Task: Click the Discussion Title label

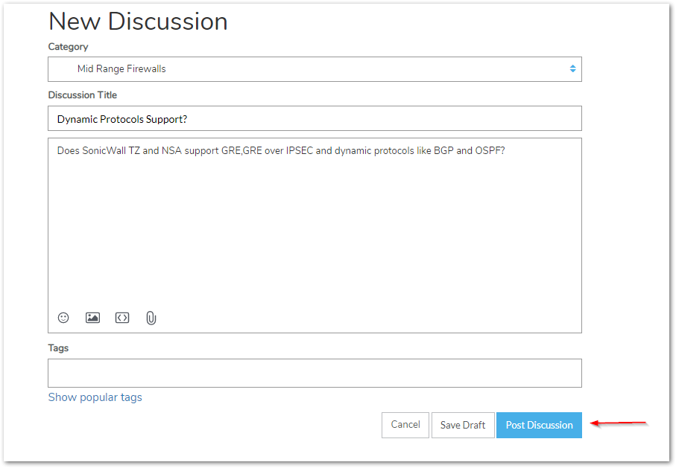Action: coord(82,94)
